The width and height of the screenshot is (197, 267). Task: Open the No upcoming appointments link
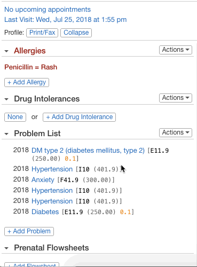[x=48, y=10]
